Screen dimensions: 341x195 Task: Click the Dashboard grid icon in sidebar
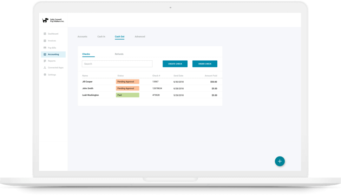coord(45,34)
